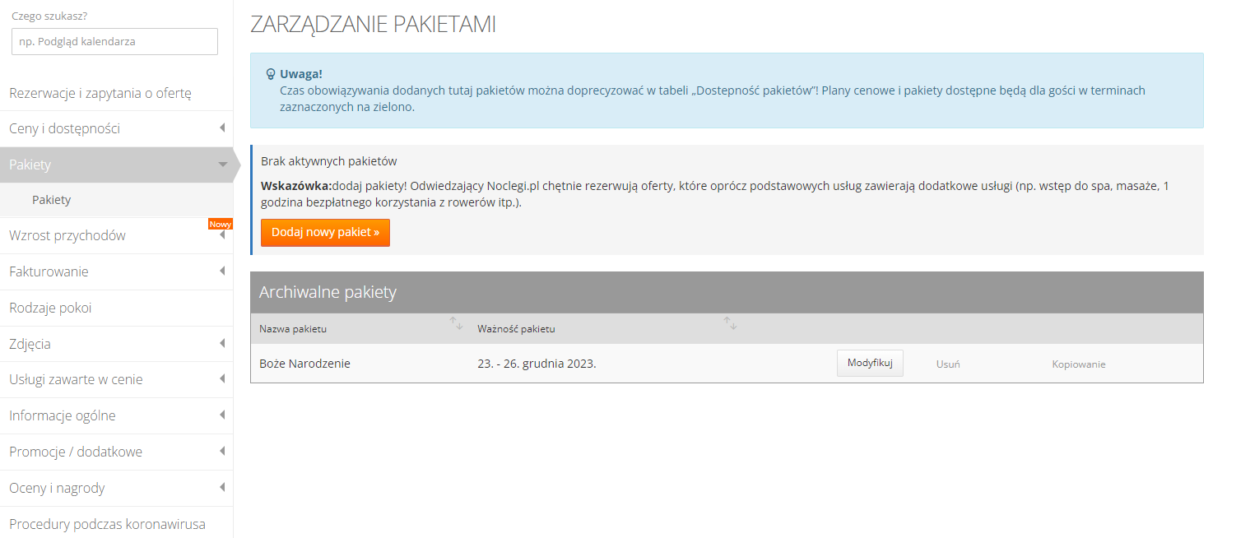Click "Modyfikuj" for the Boże Narodzenie package
This screenshot has width=1236, height=538.
pyautogui.click(x=870, y=363)
